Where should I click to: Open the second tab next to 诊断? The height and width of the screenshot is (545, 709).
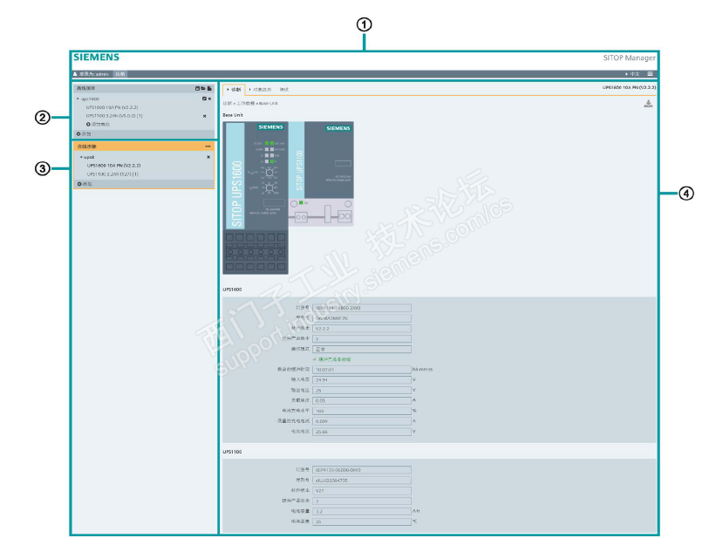261,90
